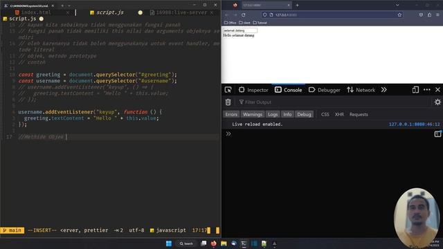The image size is (443, 249).
Task: Open Firefox from the taskbar
Action: click(x=214, y=243)
